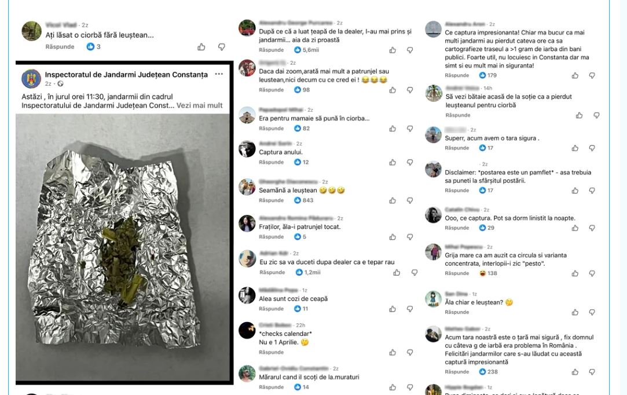Like the "Captura anului." comment
Viewport: 627px width, 395px height.
click(393, 162)
